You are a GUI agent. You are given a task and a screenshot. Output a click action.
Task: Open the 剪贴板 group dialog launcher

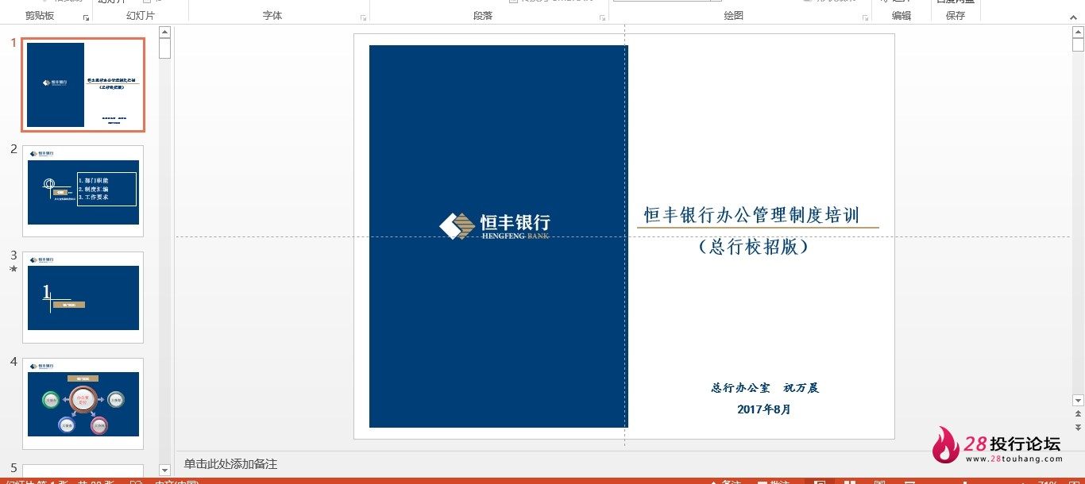point(87,17)
